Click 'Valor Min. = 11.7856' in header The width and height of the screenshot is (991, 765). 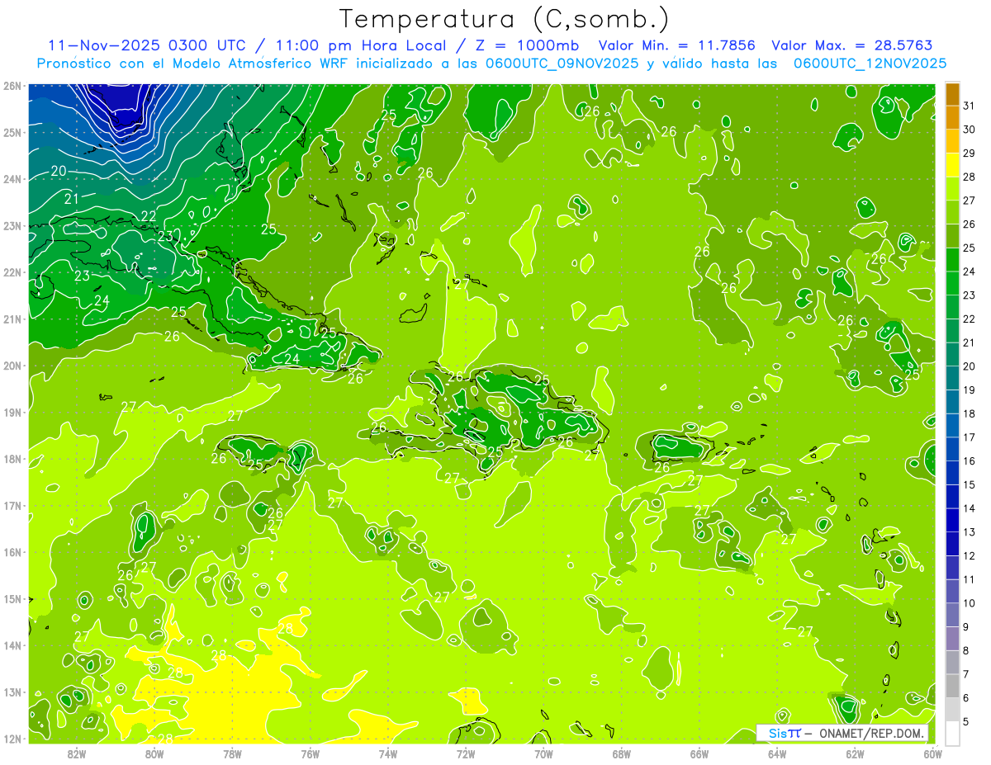[x=677, y=45]
